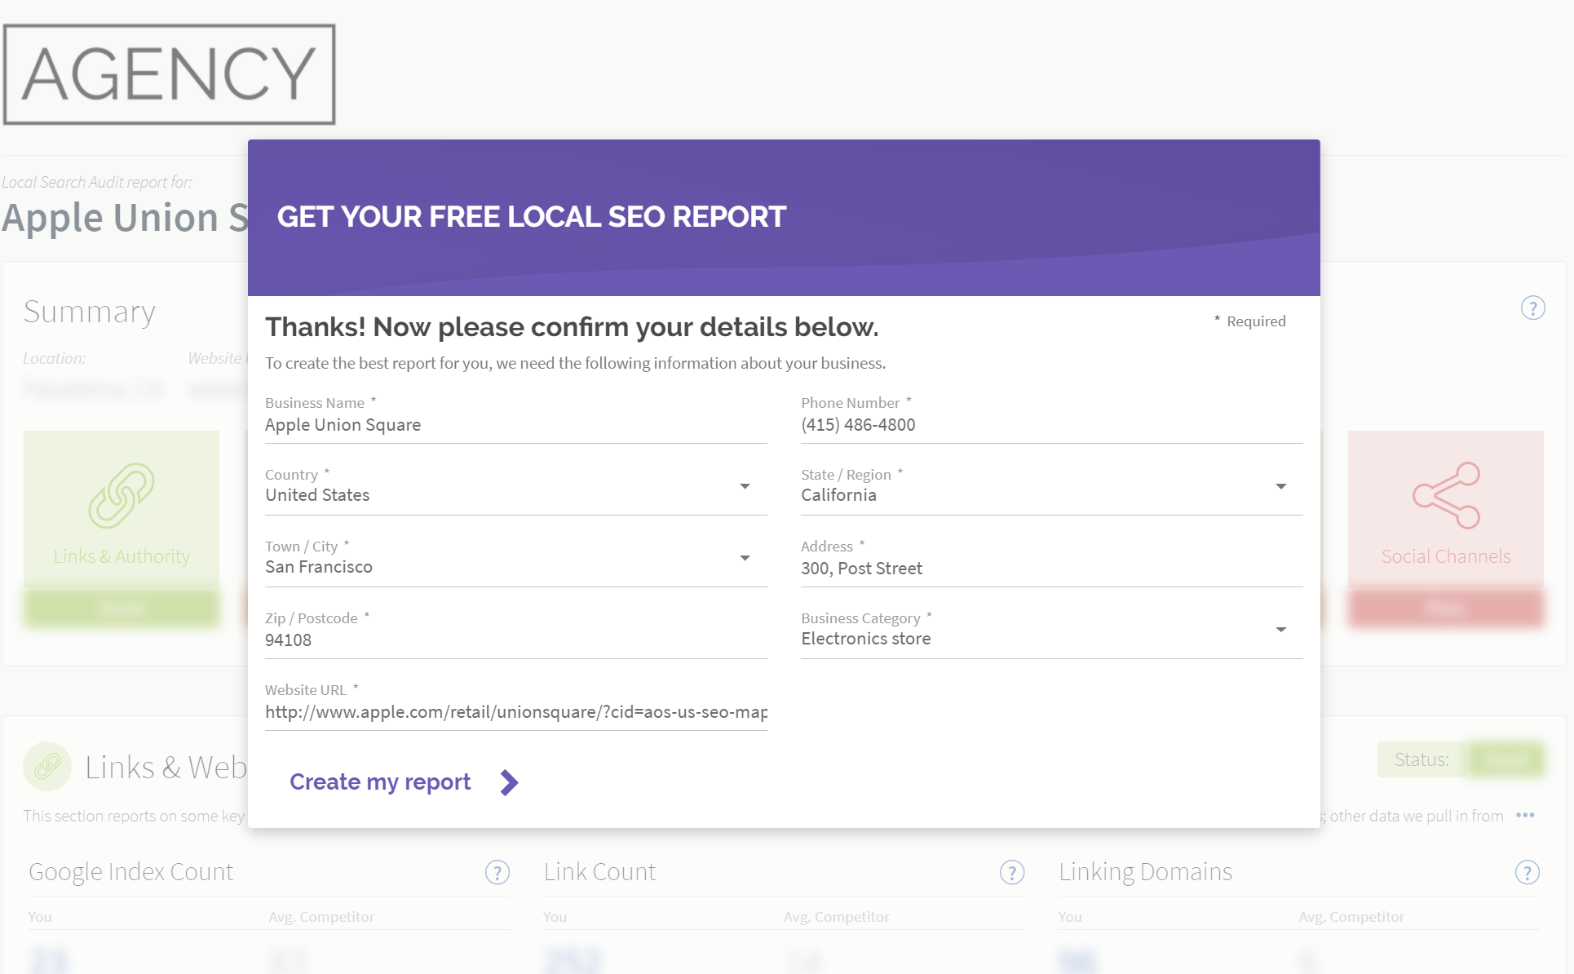Click the 'Google Index Count' heading
The height and width of the screenshot is (974, 1574).
tap(130, 872)
